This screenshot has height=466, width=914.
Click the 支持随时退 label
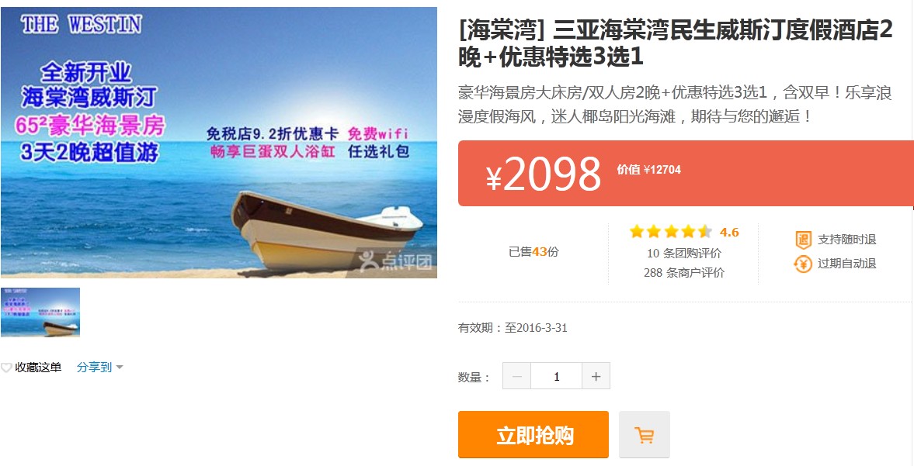pyautogui.click(x=846, y=240)
